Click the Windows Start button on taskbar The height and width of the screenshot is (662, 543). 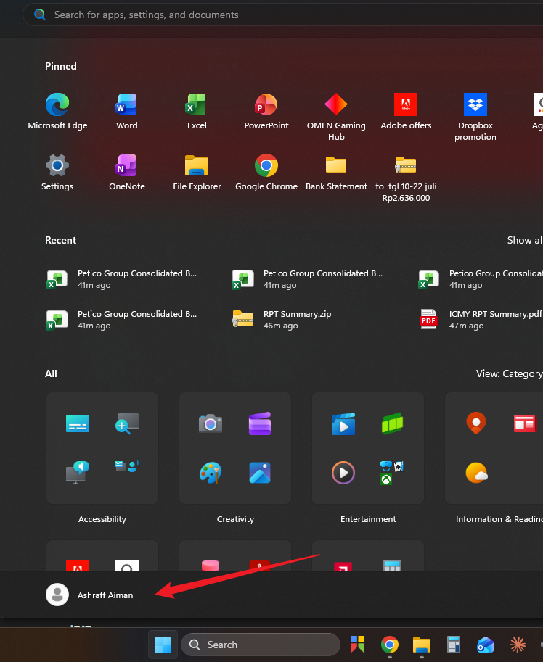(x=163, y=645)
